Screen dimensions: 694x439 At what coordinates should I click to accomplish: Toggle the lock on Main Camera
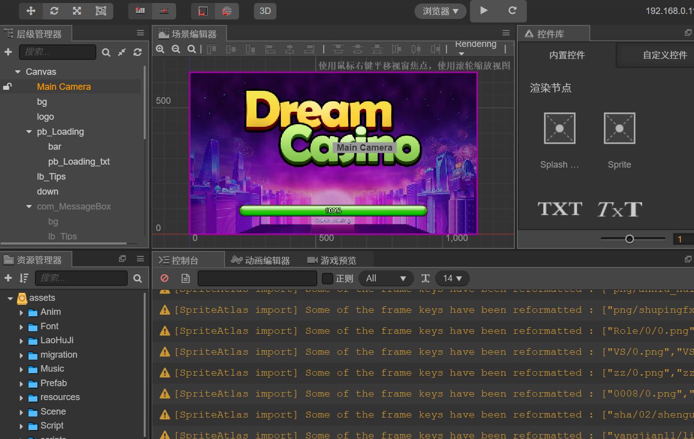[x=7, y=87]
